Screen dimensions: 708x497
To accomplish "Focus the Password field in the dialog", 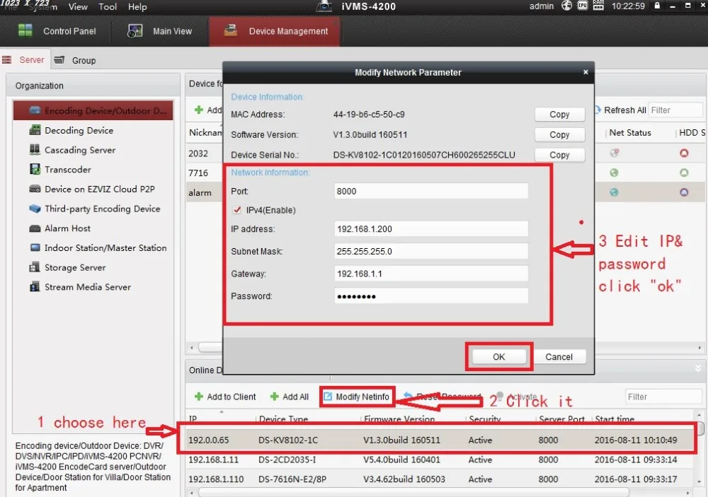I will 431,296.
